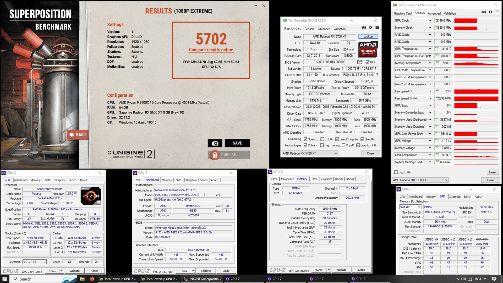Viewport: 503px width, 283px height.
Task: Click the 5702 score result box
Action: click(x=211, y=50)
